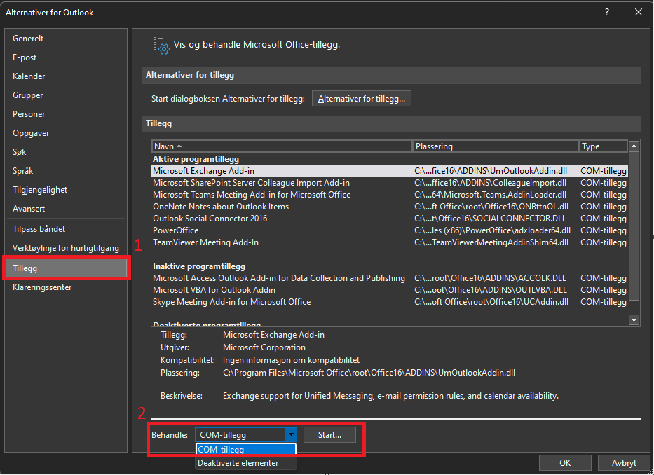Select Microsoft Access Outlook Add-in row
Screen dimensions: 654x475
pos(390,278)
